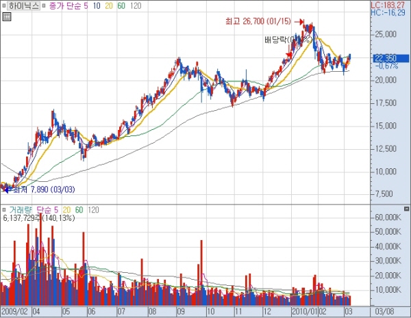Toggle the 20-day price moving average

(109, 6)
